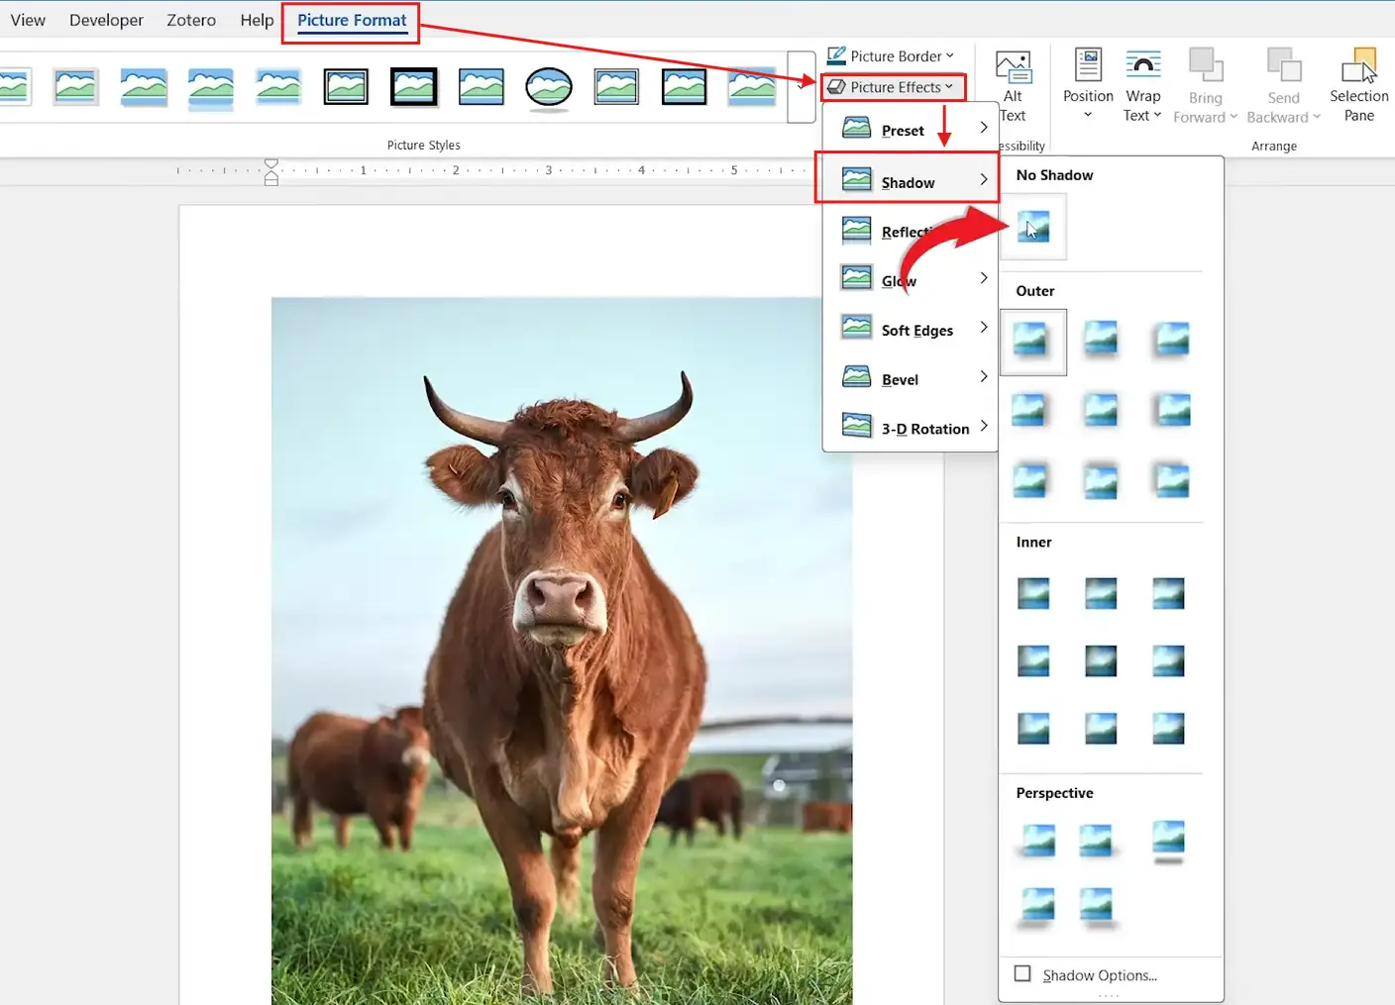The width and height of the screenshot is (1395, 1005).
Task: Open the Shadow submenu
Action: [x=911, y=182]
